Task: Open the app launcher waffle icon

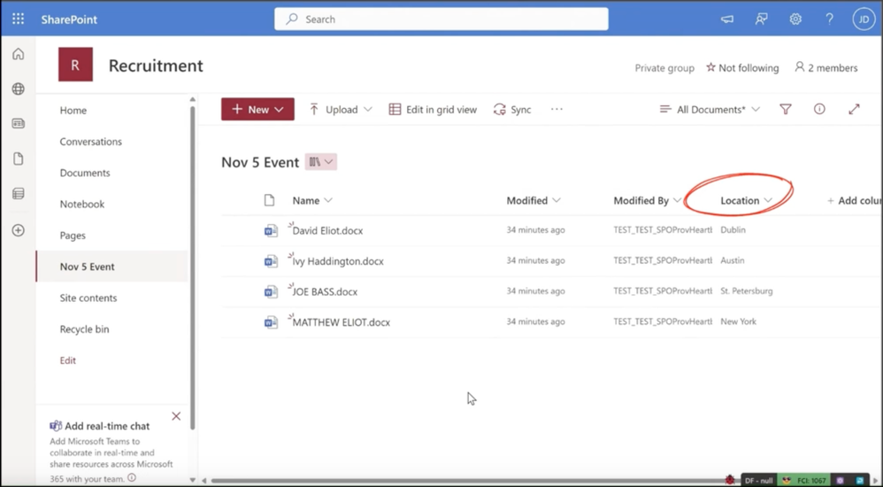Action: point(18,19)
